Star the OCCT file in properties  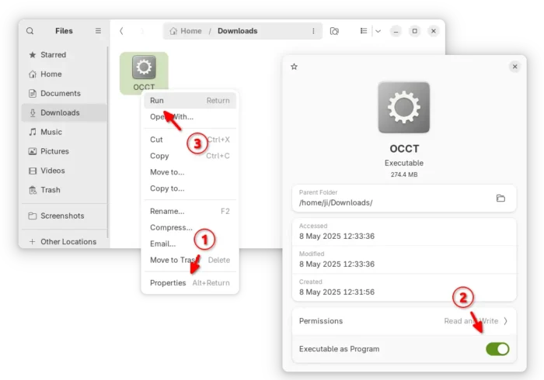click(x=295, y=67)
